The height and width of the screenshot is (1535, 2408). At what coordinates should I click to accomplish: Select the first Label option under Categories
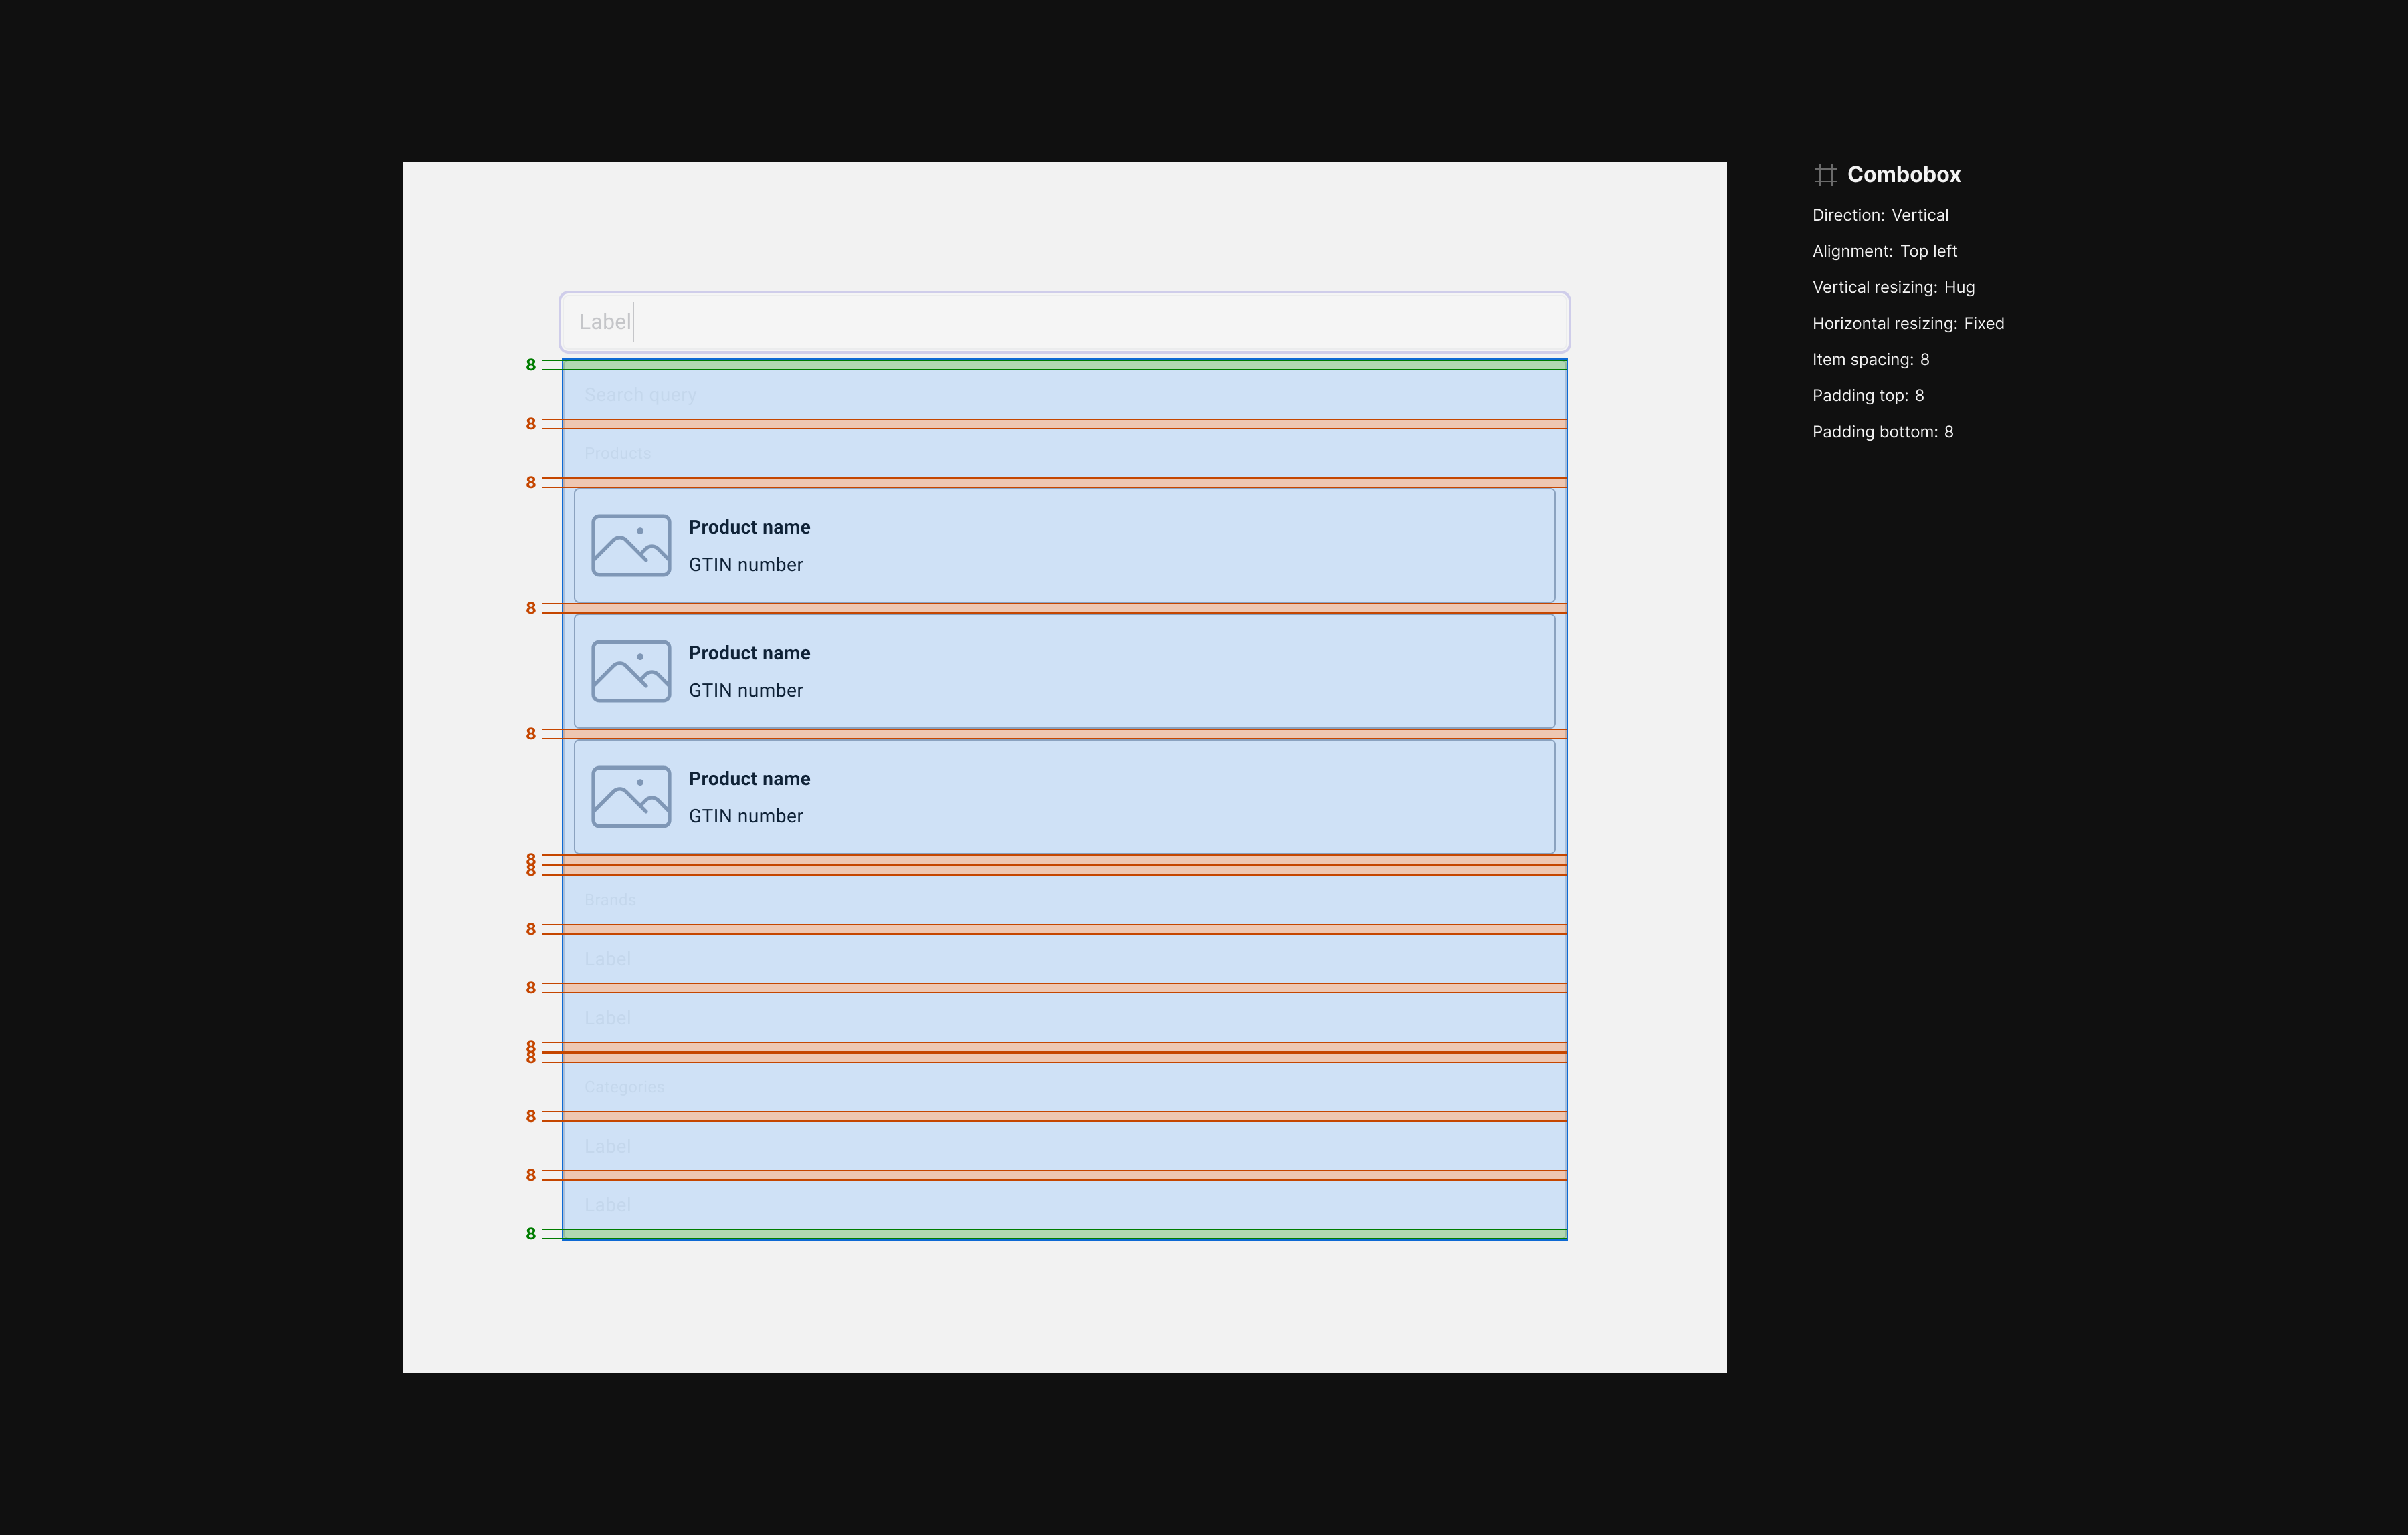pos(1064,1147)
